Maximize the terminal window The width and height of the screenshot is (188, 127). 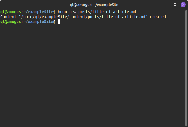175,5
